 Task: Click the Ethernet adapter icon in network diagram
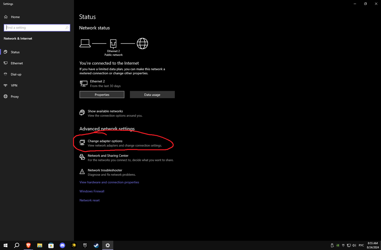[113, 43]
